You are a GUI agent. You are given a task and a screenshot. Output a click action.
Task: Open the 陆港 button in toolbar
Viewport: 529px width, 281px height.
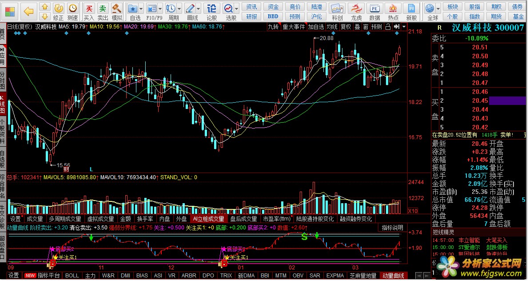pyautogui.click(x=316, y=7)
